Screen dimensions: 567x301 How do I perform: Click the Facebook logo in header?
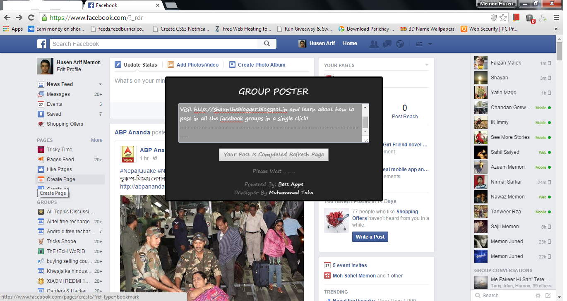pyautogui.click(x=41, y=44)
